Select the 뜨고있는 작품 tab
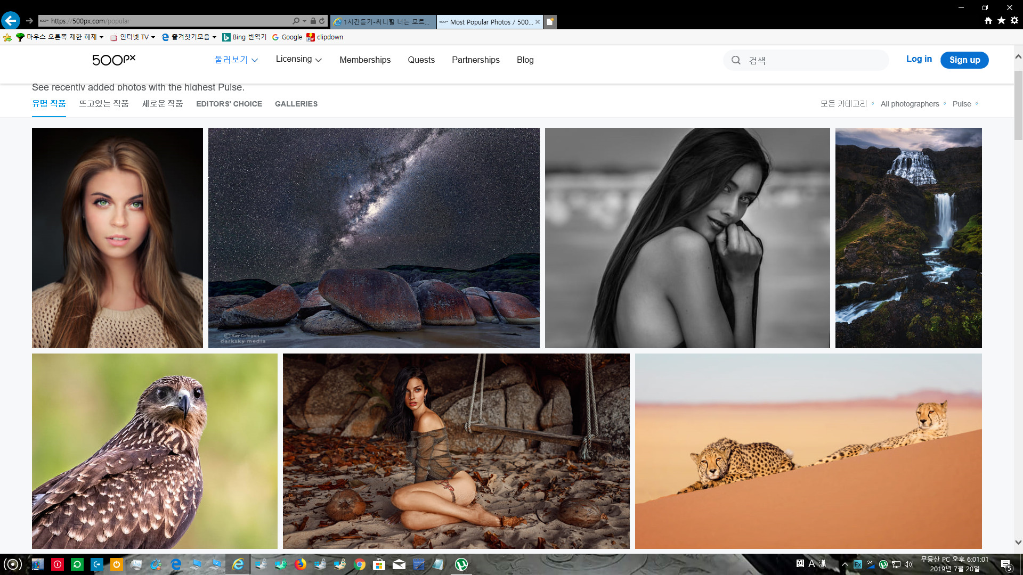1023x575 pixels. point(104,103)
